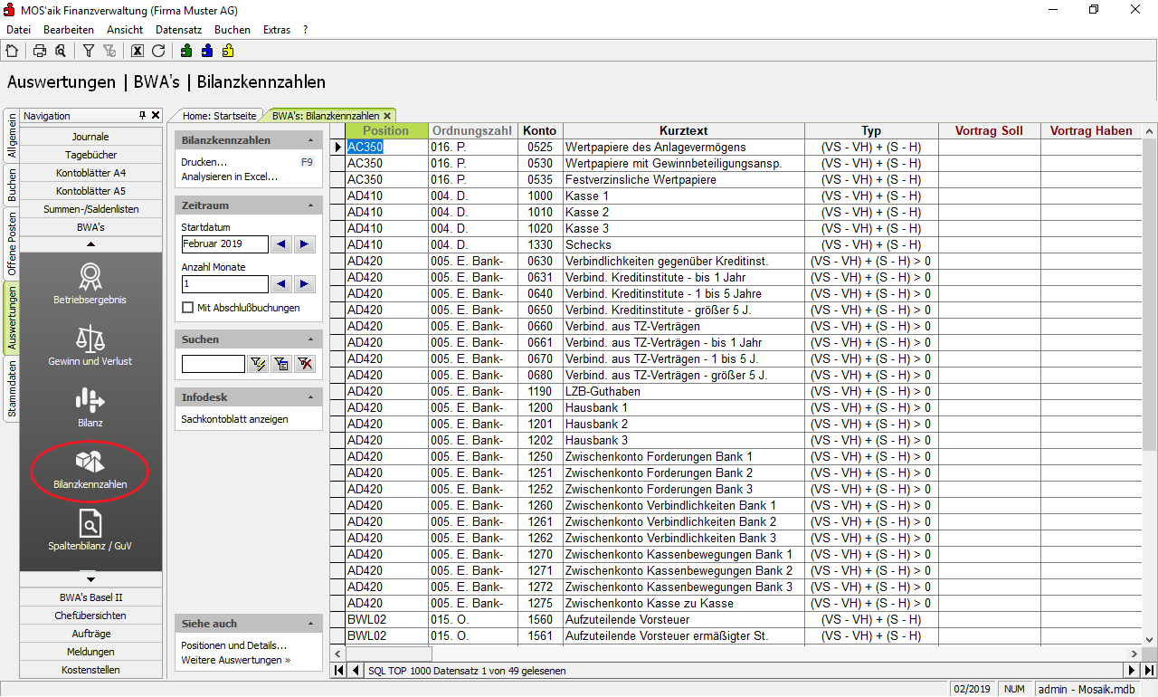Open the Kontoblätter A4 navigation button
This screenshot has width=1158, height=697.
click(x=90, y=173)
